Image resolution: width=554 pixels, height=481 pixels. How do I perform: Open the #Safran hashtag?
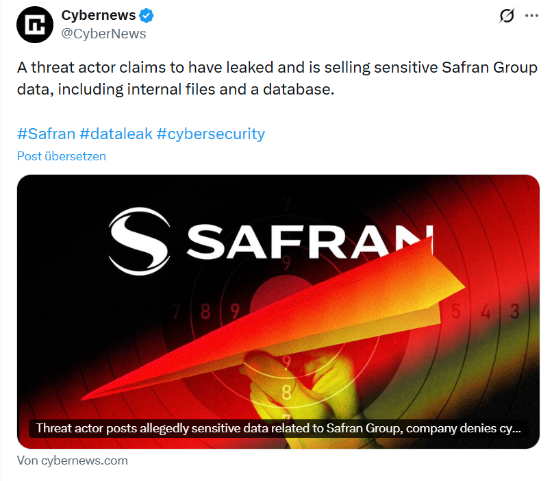click(46, 133)
